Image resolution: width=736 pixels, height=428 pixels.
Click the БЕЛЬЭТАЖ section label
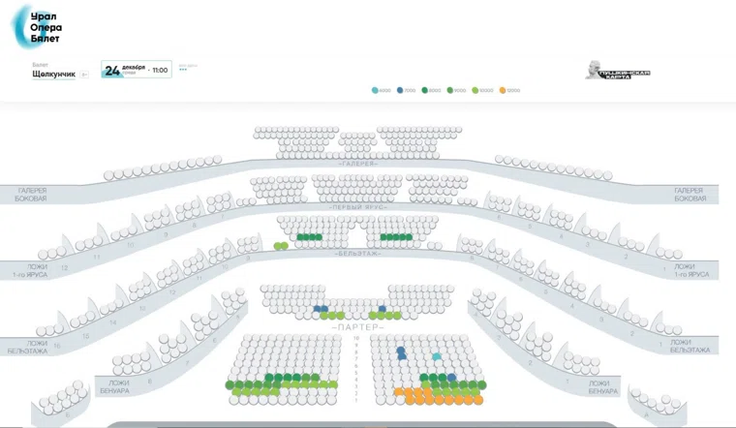coord(358,254)
